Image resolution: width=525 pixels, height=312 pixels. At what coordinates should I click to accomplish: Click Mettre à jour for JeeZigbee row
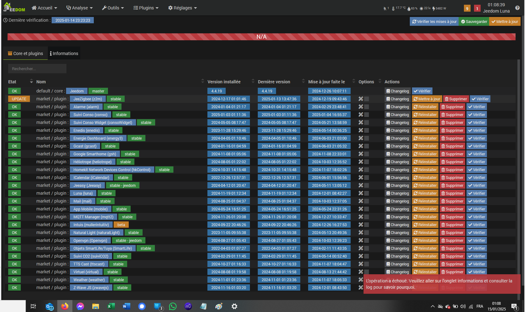tap(427, 99)
